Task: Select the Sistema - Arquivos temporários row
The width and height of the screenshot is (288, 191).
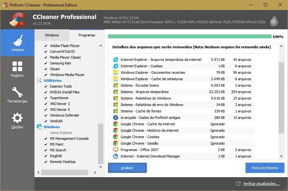Action: click(x=182, y=92)
